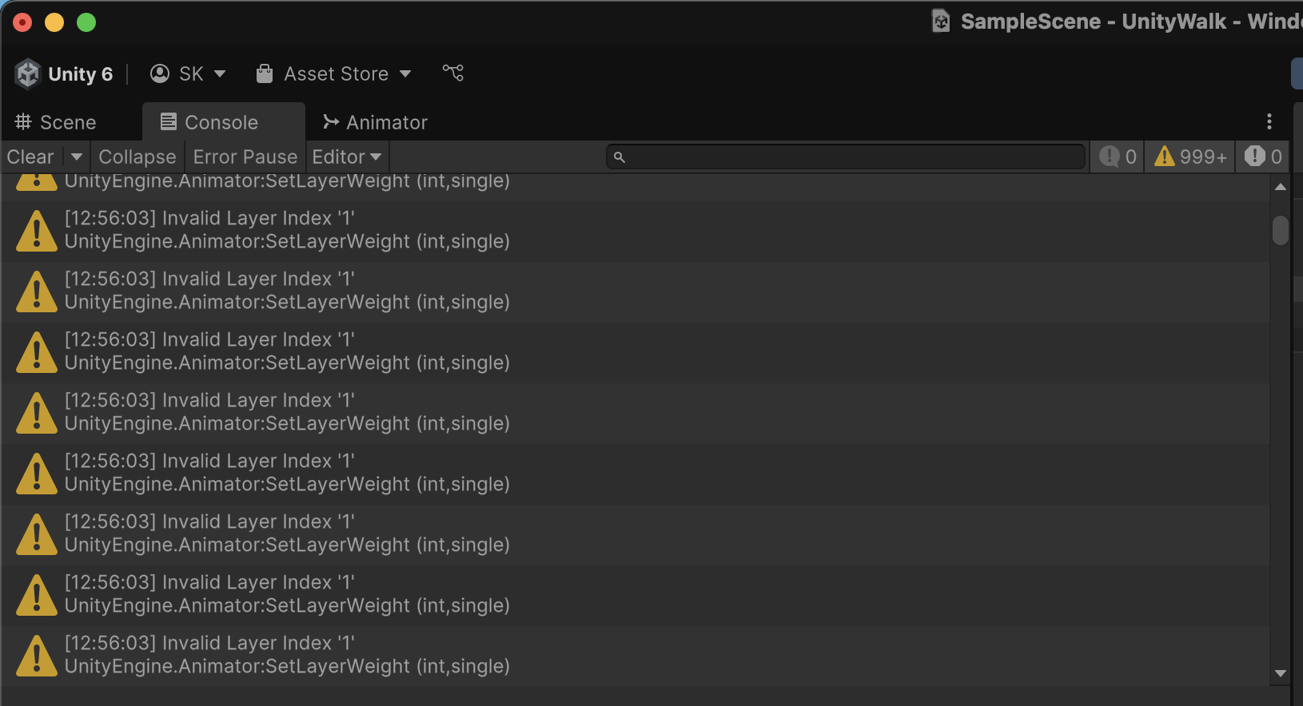This screenshot has width=1303, height=706.
Task: Toggle the 999+ warnings filter
Action: click(x=1190, y=157)
